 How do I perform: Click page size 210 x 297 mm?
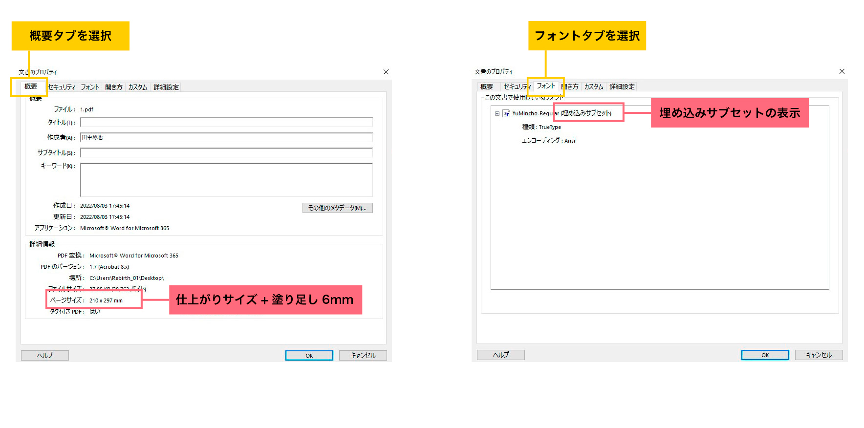pyautogui.click(x=106, y=300)
